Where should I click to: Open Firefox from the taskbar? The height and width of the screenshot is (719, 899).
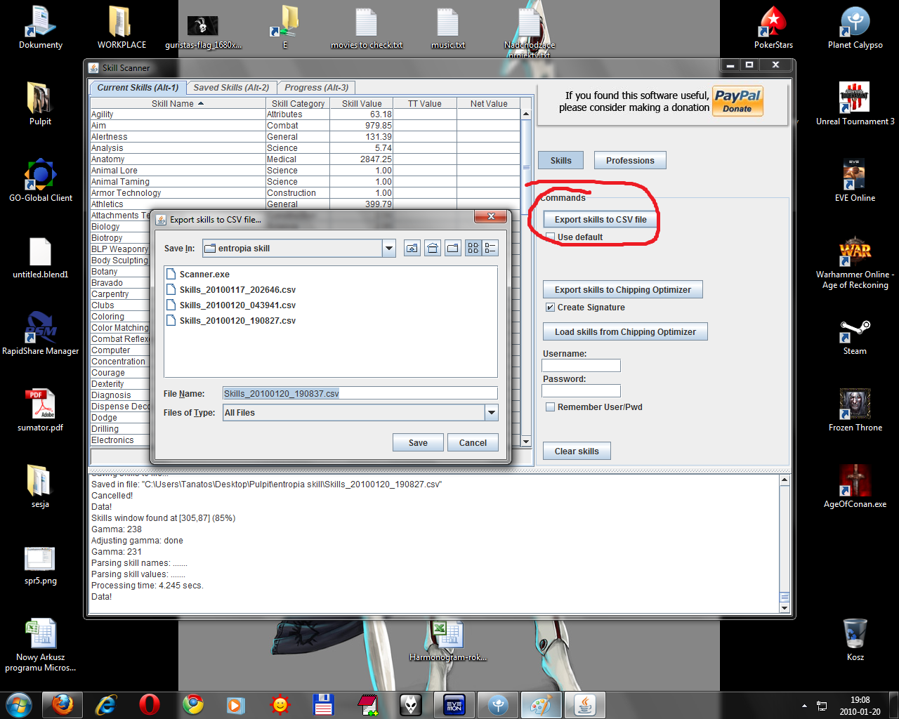pos(63,704)
